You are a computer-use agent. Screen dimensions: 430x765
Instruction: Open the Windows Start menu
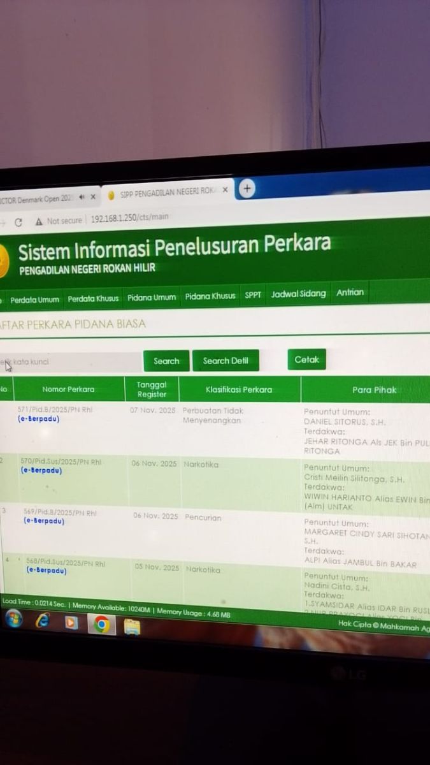(13, 620)
